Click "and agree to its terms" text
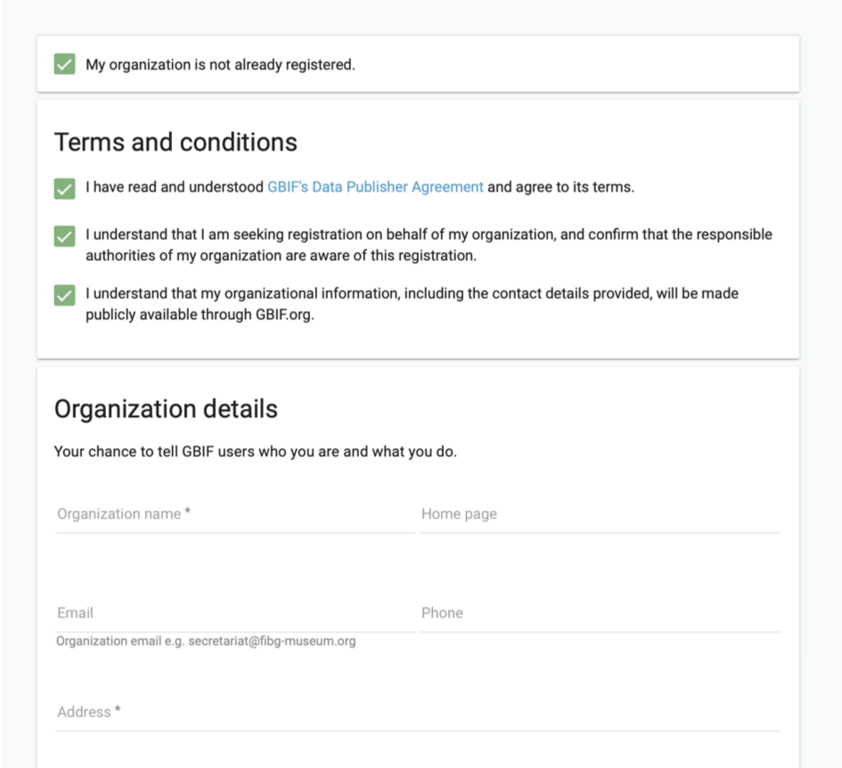842x768 pixels. pyautogui.click(x=561, y=188)
